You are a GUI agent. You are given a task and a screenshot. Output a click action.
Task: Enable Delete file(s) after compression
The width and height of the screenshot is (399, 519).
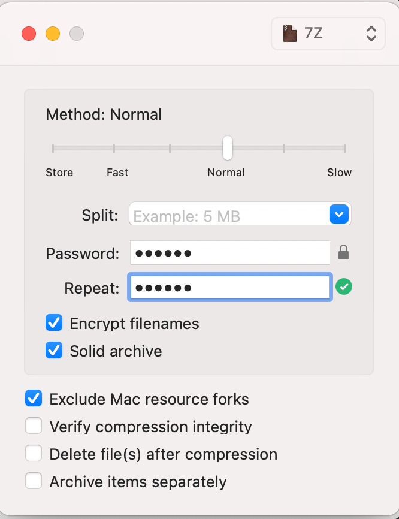pyautogui.click(x=34, y=453)
